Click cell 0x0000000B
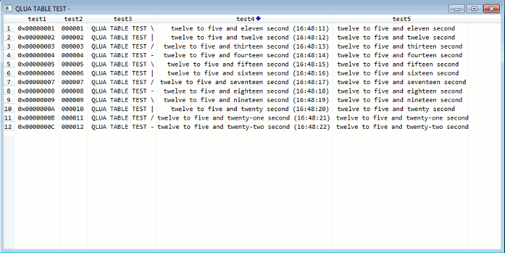This screenshot has width=505, height=253. pos(37,118)
